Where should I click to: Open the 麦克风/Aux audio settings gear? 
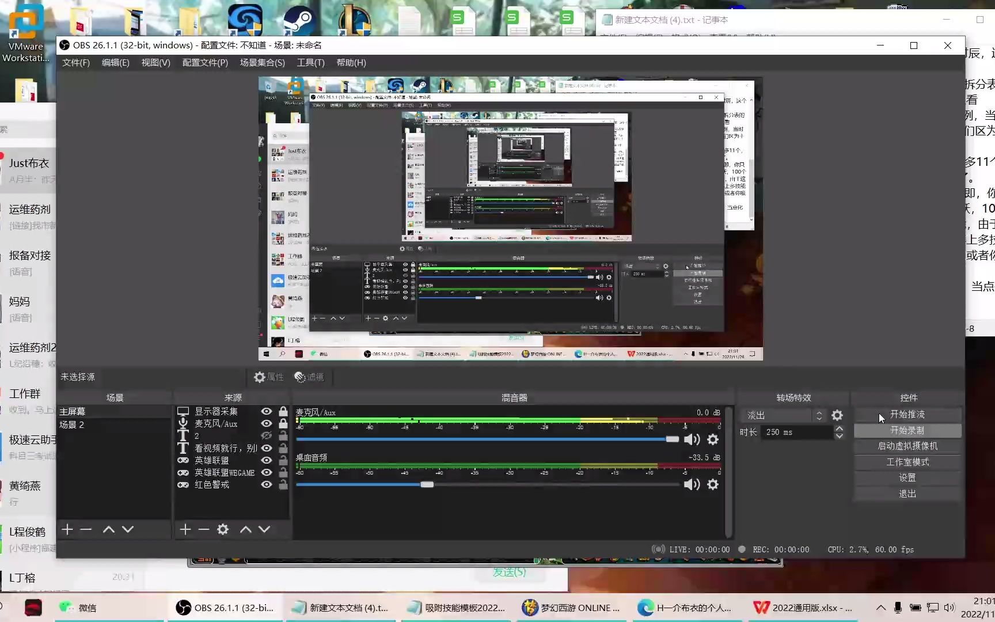tap(713, 439)
